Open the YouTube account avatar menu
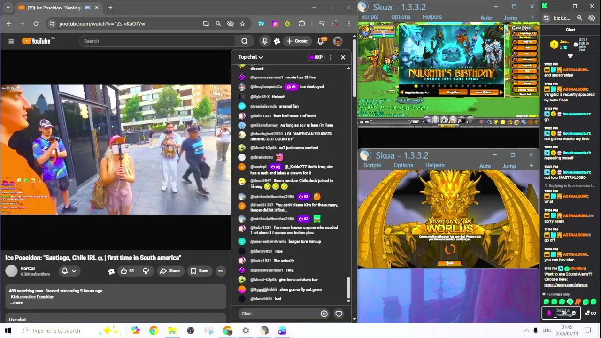 point(338,41)
